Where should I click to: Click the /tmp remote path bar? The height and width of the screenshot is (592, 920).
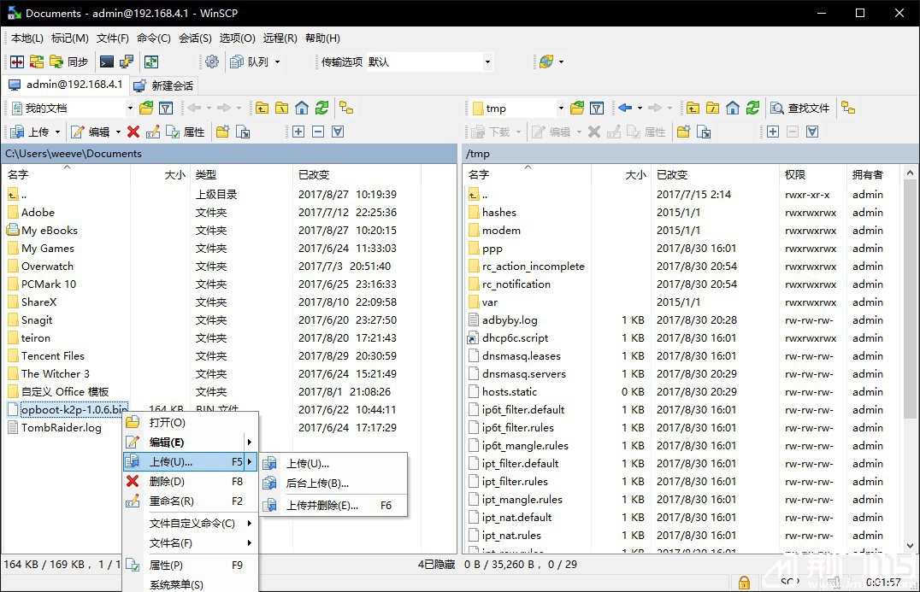(691, 154)
